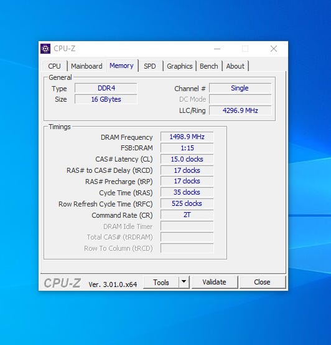
Task: Select the Memory tab
Action: tap(121, 66)
